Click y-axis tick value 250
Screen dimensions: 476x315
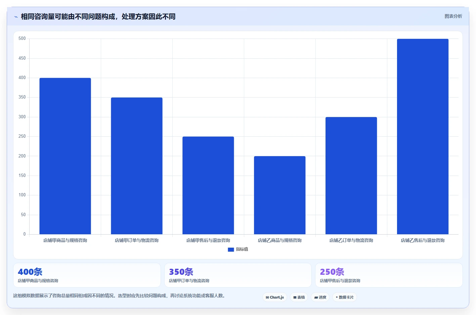(x=22, y=136)
